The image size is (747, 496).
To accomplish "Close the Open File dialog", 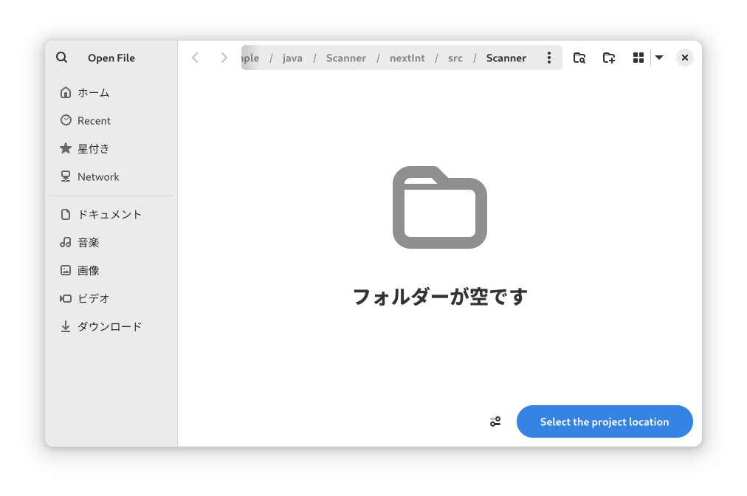I will 684,58.
